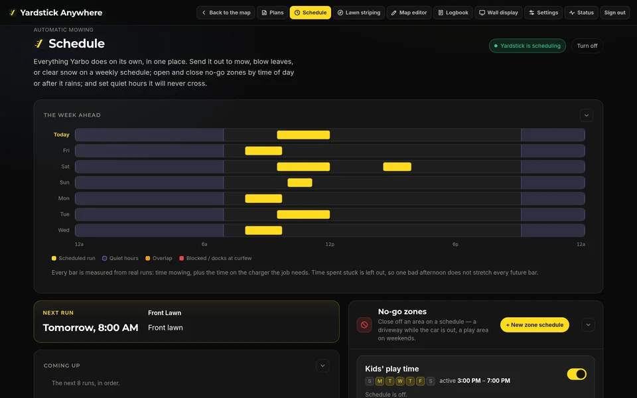
Task: Click the No-go zones heading
Action: click(402, 312)
